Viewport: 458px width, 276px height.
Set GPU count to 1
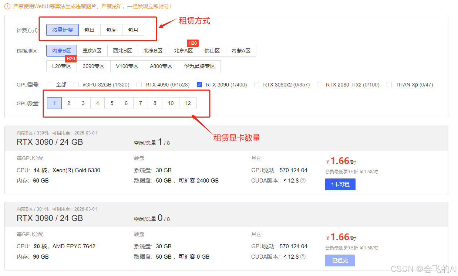click(54, 103)
